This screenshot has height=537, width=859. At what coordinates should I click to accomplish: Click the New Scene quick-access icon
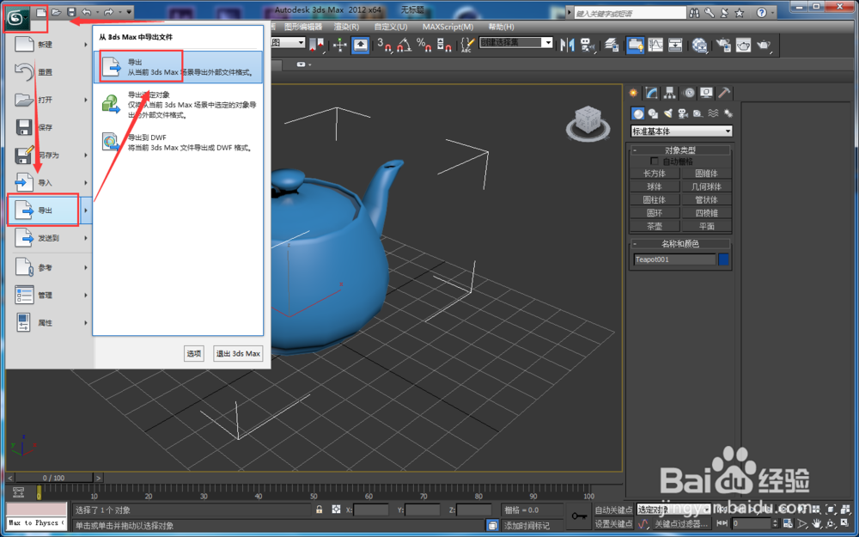(41, 11)
